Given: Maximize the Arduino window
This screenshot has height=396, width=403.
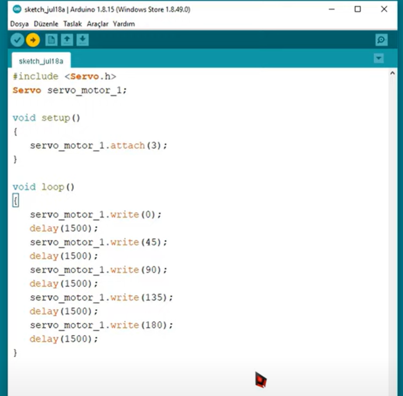Looking at the screenshot, I should pyautogui.click(x=358, y=9).
